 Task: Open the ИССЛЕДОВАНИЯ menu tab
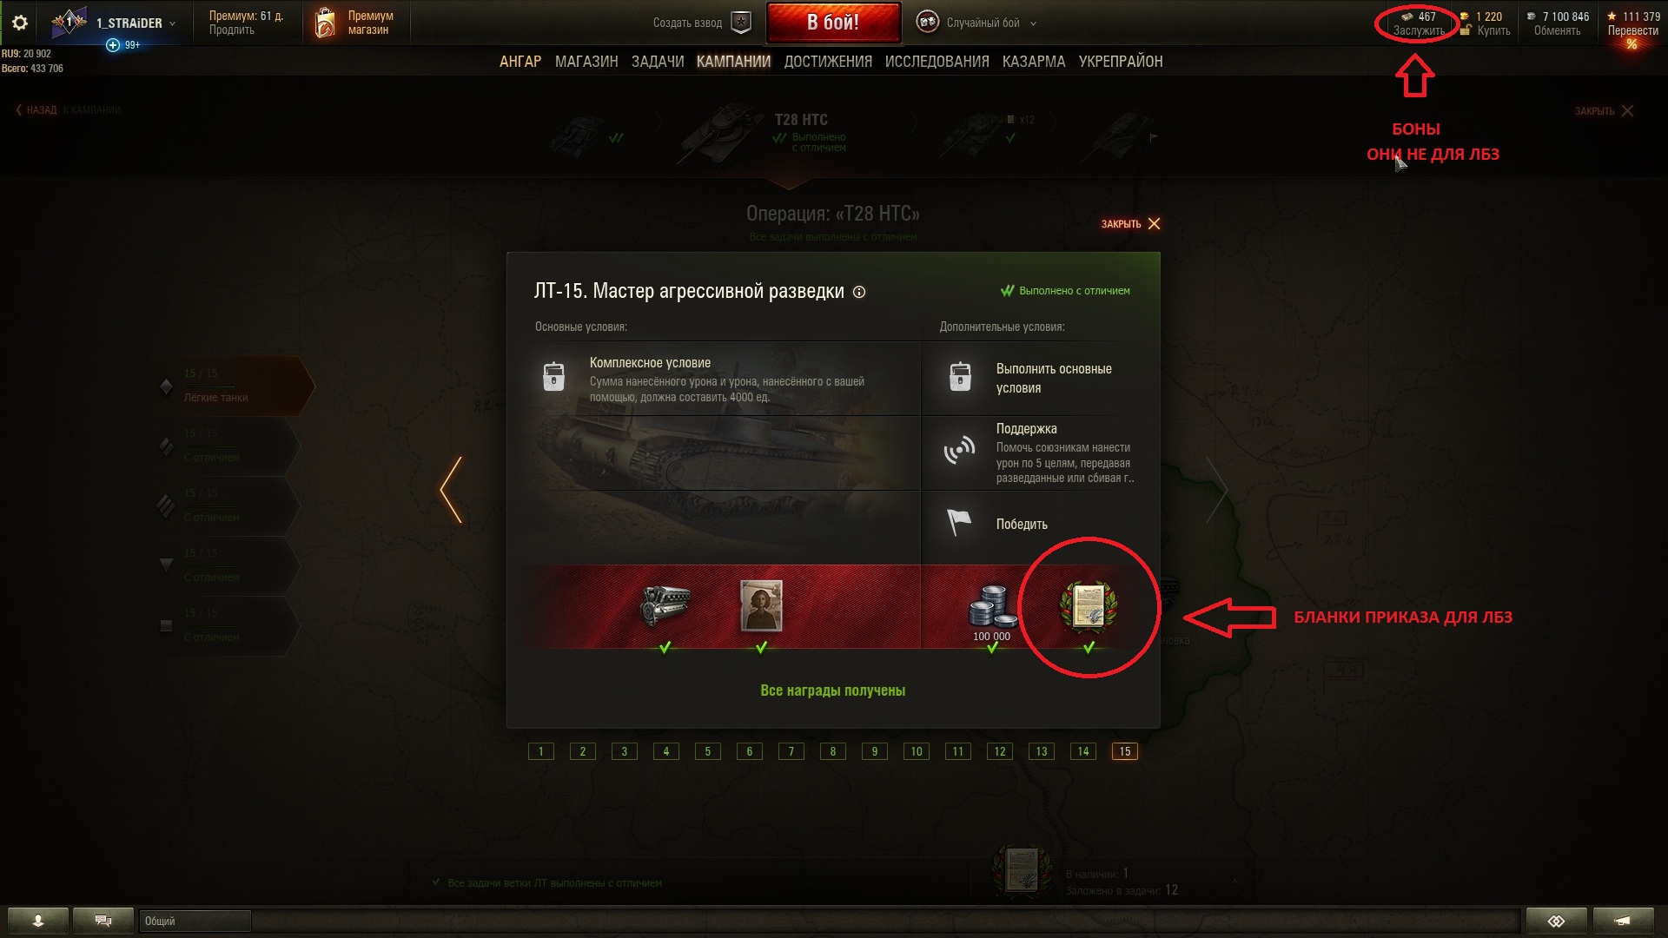point(937,62)
